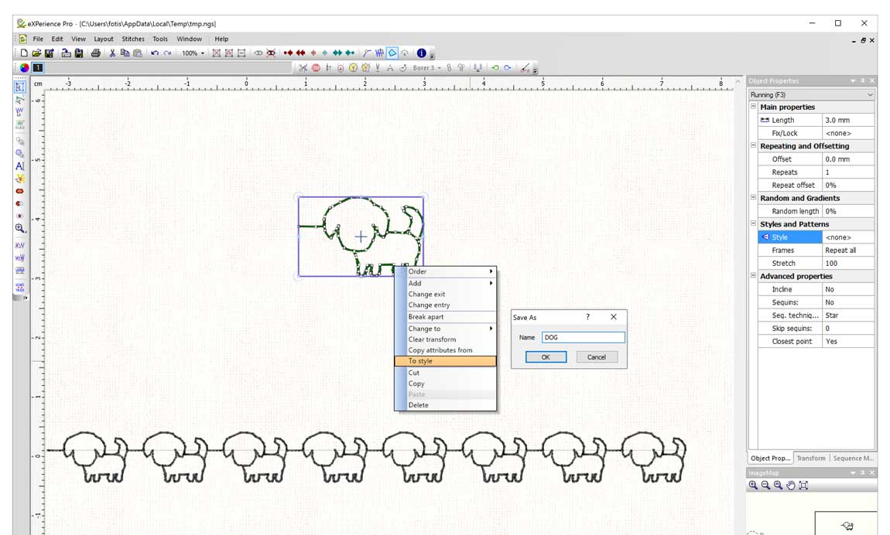Select 'Change to' context menu entry
This screenshot has width=890, height=535.
pyautogui.click(x=445, y=329)
